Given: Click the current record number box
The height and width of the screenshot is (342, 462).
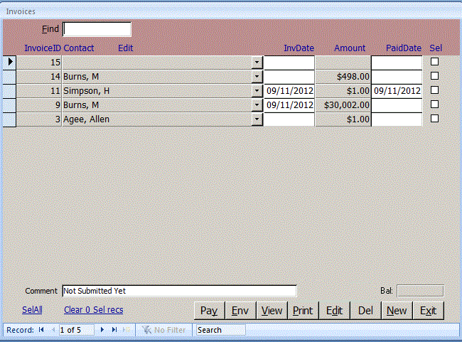Looking at the screenshot, I should 76,330.
